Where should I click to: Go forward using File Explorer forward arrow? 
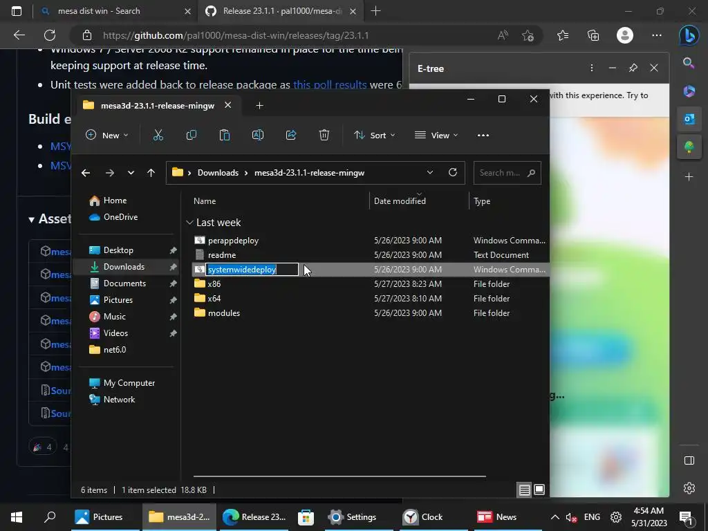point(110,172)
